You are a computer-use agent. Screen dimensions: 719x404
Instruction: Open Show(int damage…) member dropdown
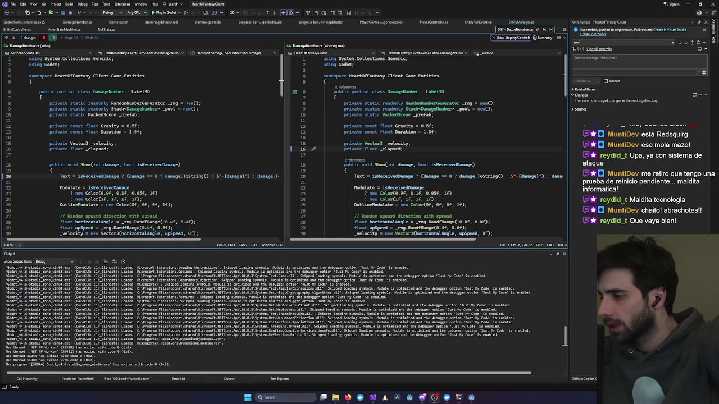pos(234,53)
